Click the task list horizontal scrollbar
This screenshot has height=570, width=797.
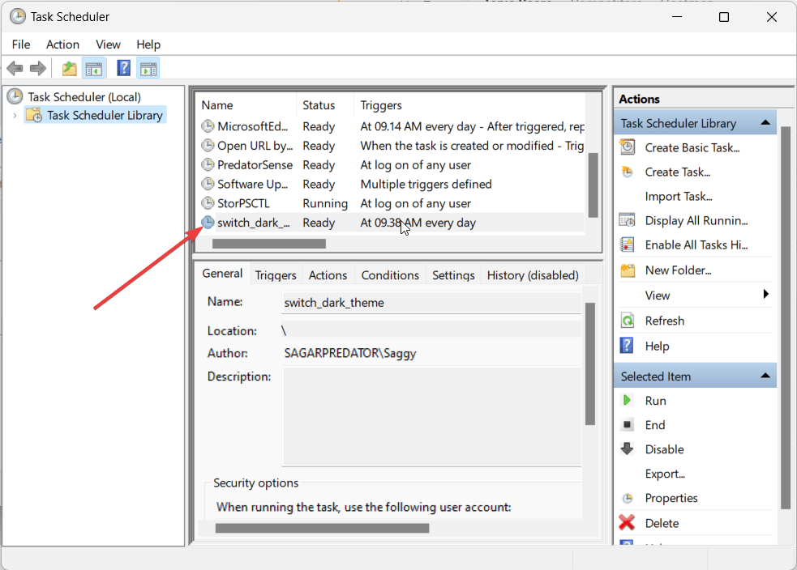269,244
